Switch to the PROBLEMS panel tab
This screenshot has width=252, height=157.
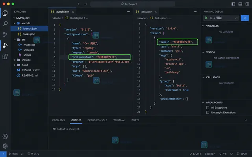[x=58, y=120]
